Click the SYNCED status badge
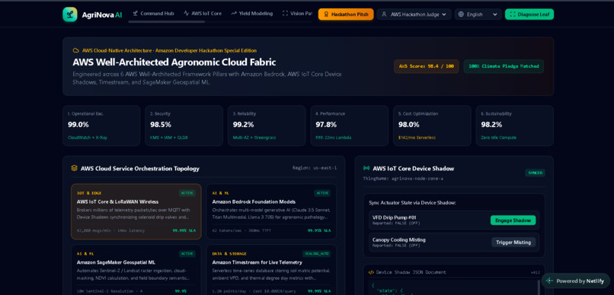Screen dimensions: 614x295 [x=535, y=173]
